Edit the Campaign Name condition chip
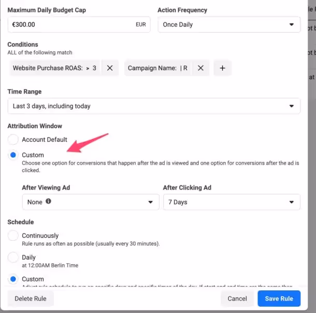This screenshot has width=316, height=313. [157, 68]
